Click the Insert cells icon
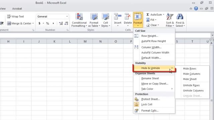The height and width of the screenshot is (120, 214). [118, 16]
